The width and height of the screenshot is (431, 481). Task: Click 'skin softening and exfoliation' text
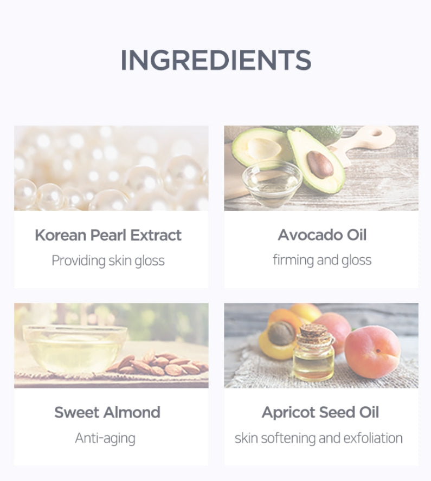[319, 438]
